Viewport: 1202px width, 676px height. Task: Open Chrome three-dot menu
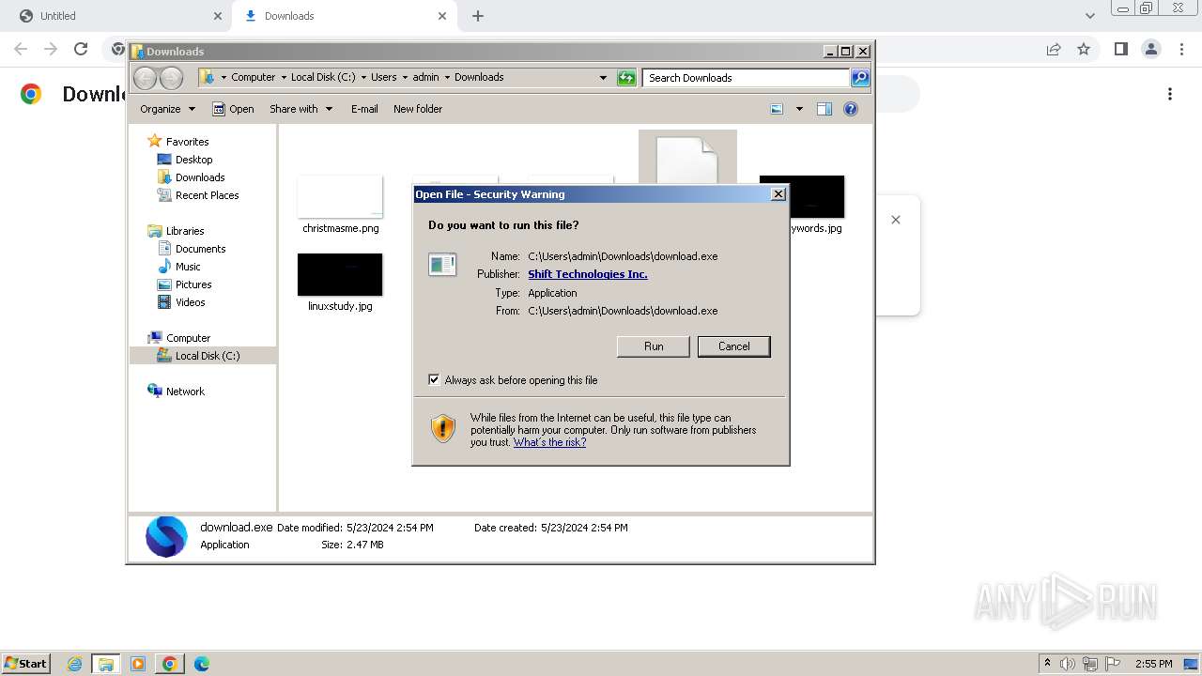click(1181, 49)
